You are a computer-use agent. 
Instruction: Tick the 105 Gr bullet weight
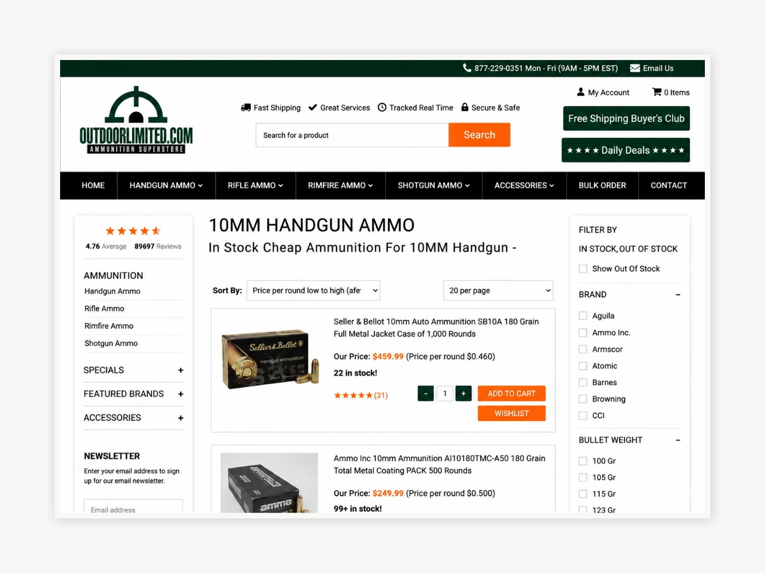pos(583,477)
